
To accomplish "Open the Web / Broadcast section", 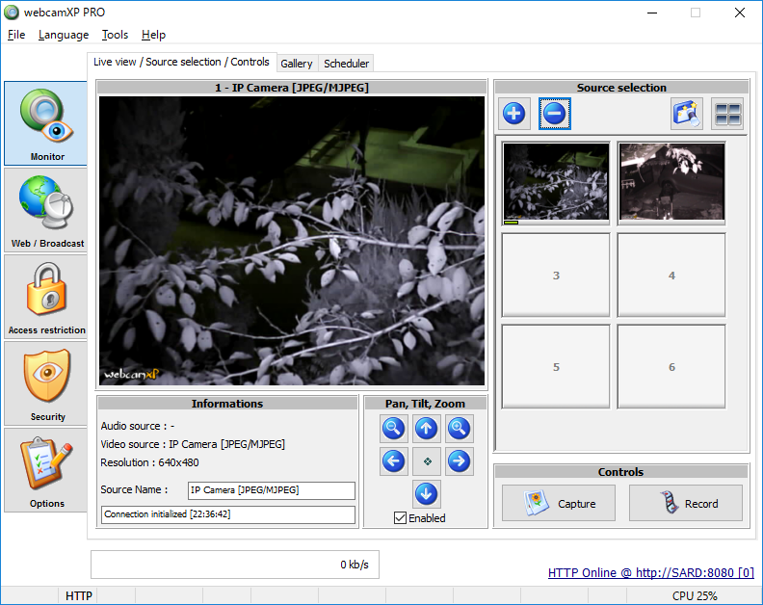I will coord(45,210).
